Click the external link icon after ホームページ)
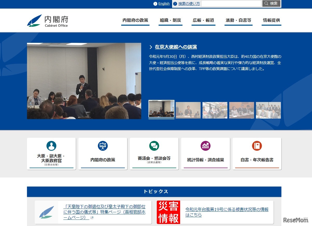 [x=92, y=218]
